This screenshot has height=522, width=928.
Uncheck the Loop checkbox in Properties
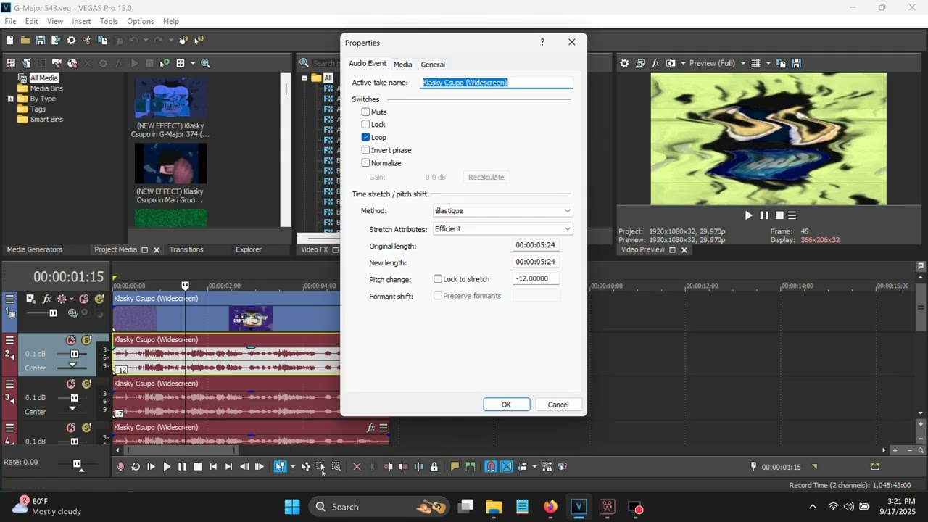coord(365,137)
